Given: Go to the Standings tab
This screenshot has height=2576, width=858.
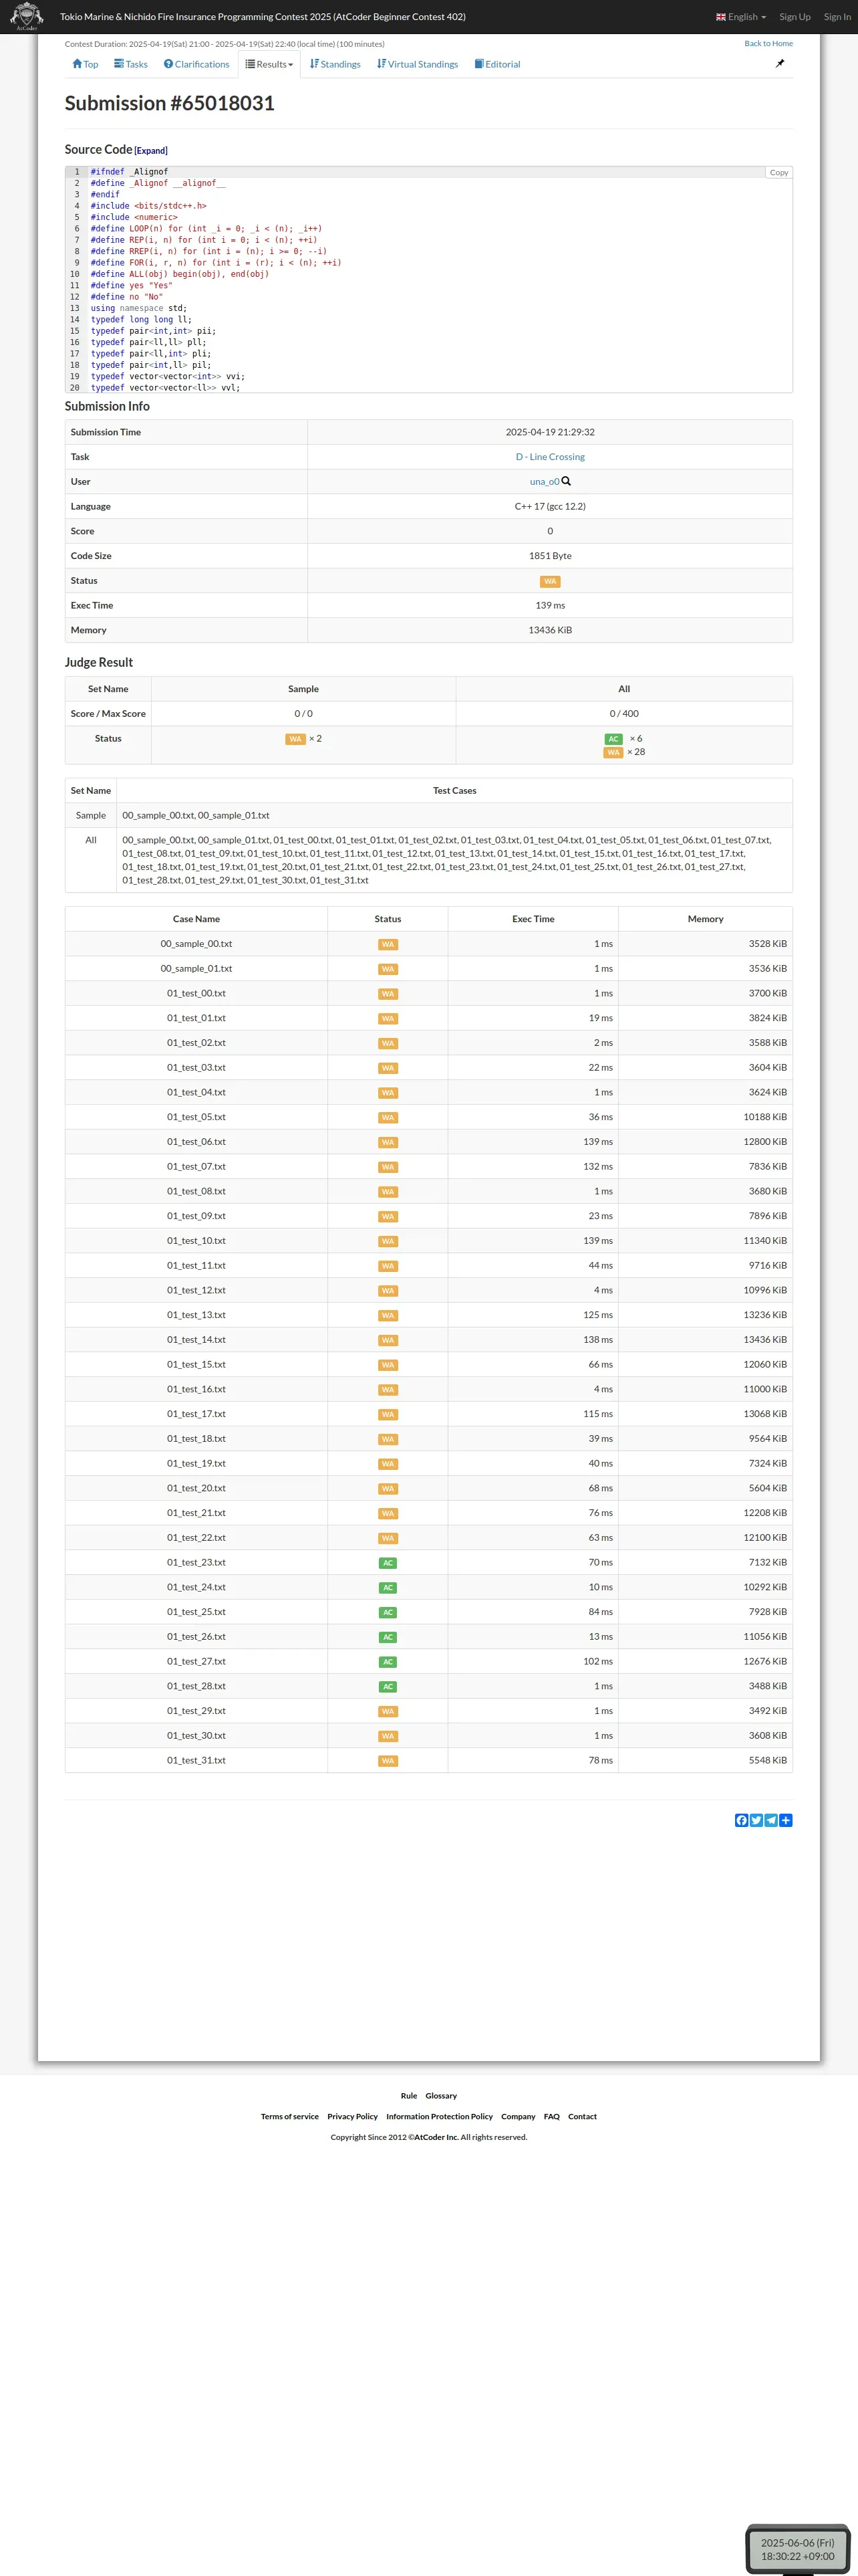Looking at the screenshot, I should pyautogui.click(x=335, y=64).
